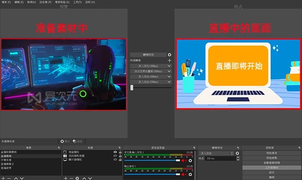Open the 淡入淡出 transition type combo box
The height and width of the screenshot is (180, 302).
216,153
